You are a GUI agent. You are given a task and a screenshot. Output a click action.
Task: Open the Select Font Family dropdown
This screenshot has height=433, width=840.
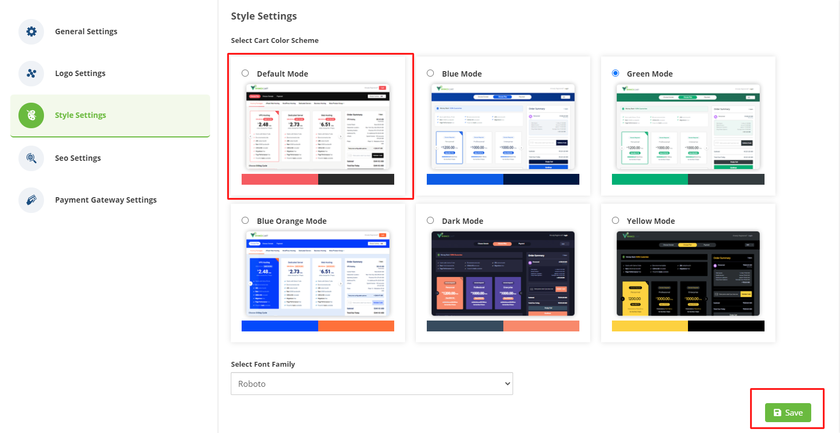(371, 384)
